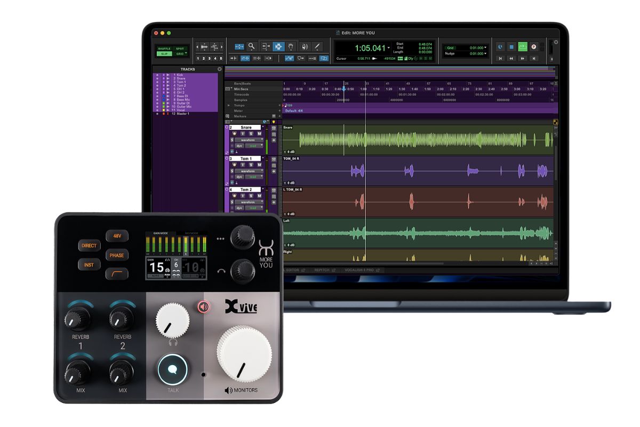The image size is (640, 427).
Task: Solo the Tom 2 track
Action: pyautogui.click(x=251, y=196)
